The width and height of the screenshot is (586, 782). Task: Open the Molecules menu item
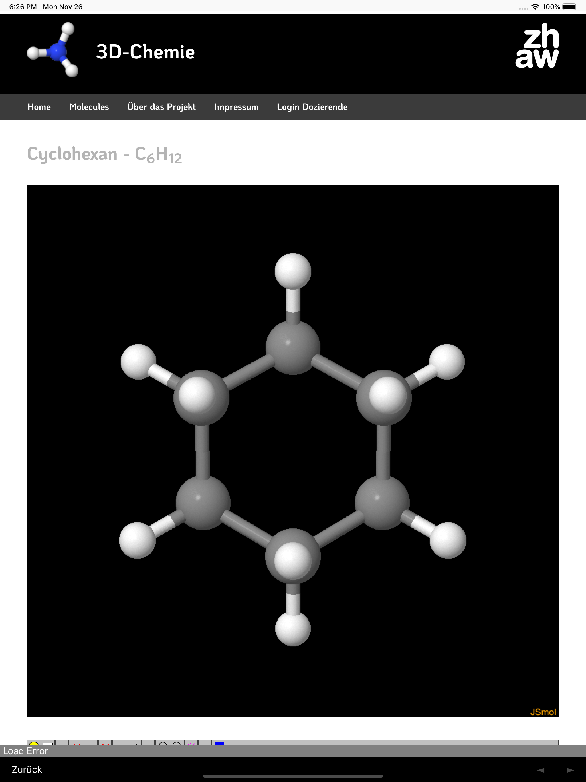pos(89,107)
